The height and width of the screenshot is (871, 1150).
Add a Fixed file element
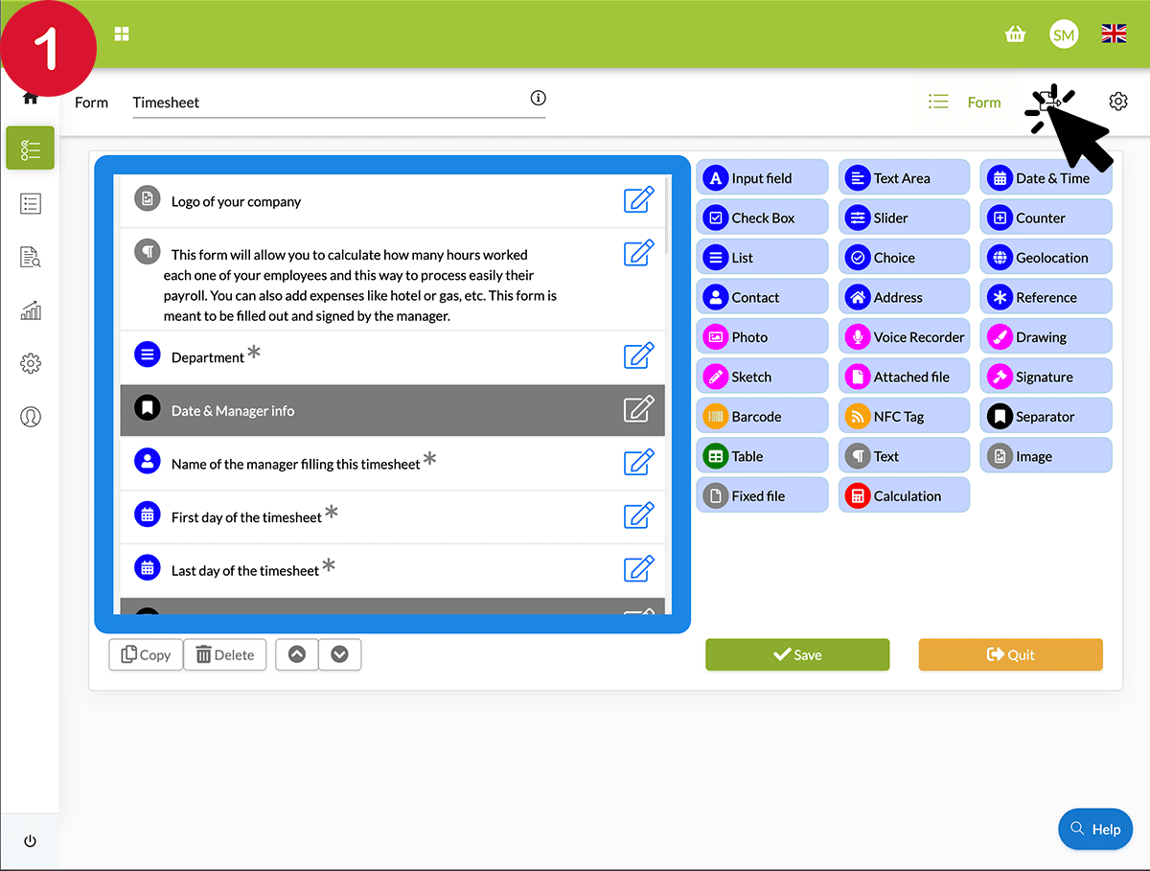tap(762, 496)
